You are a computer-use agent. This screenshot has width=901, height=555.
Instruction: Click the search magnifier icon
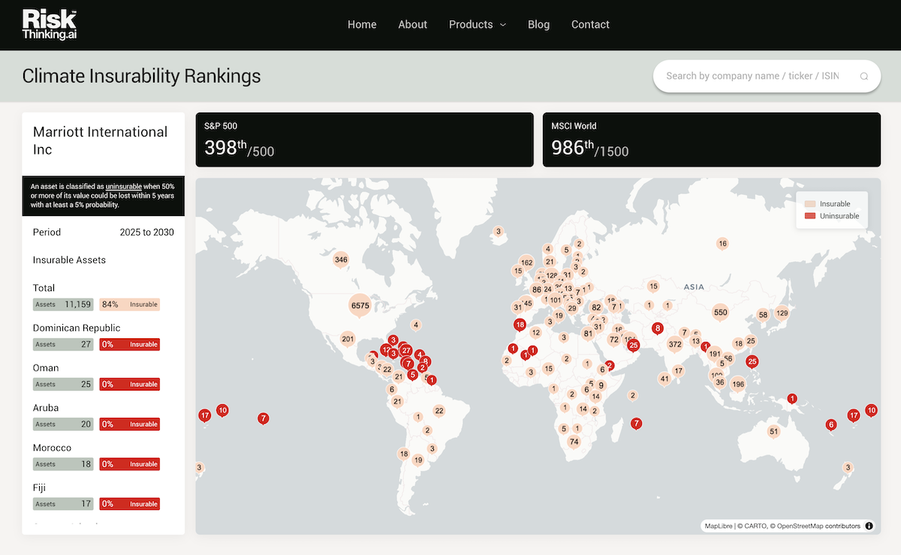coord(863,76)
